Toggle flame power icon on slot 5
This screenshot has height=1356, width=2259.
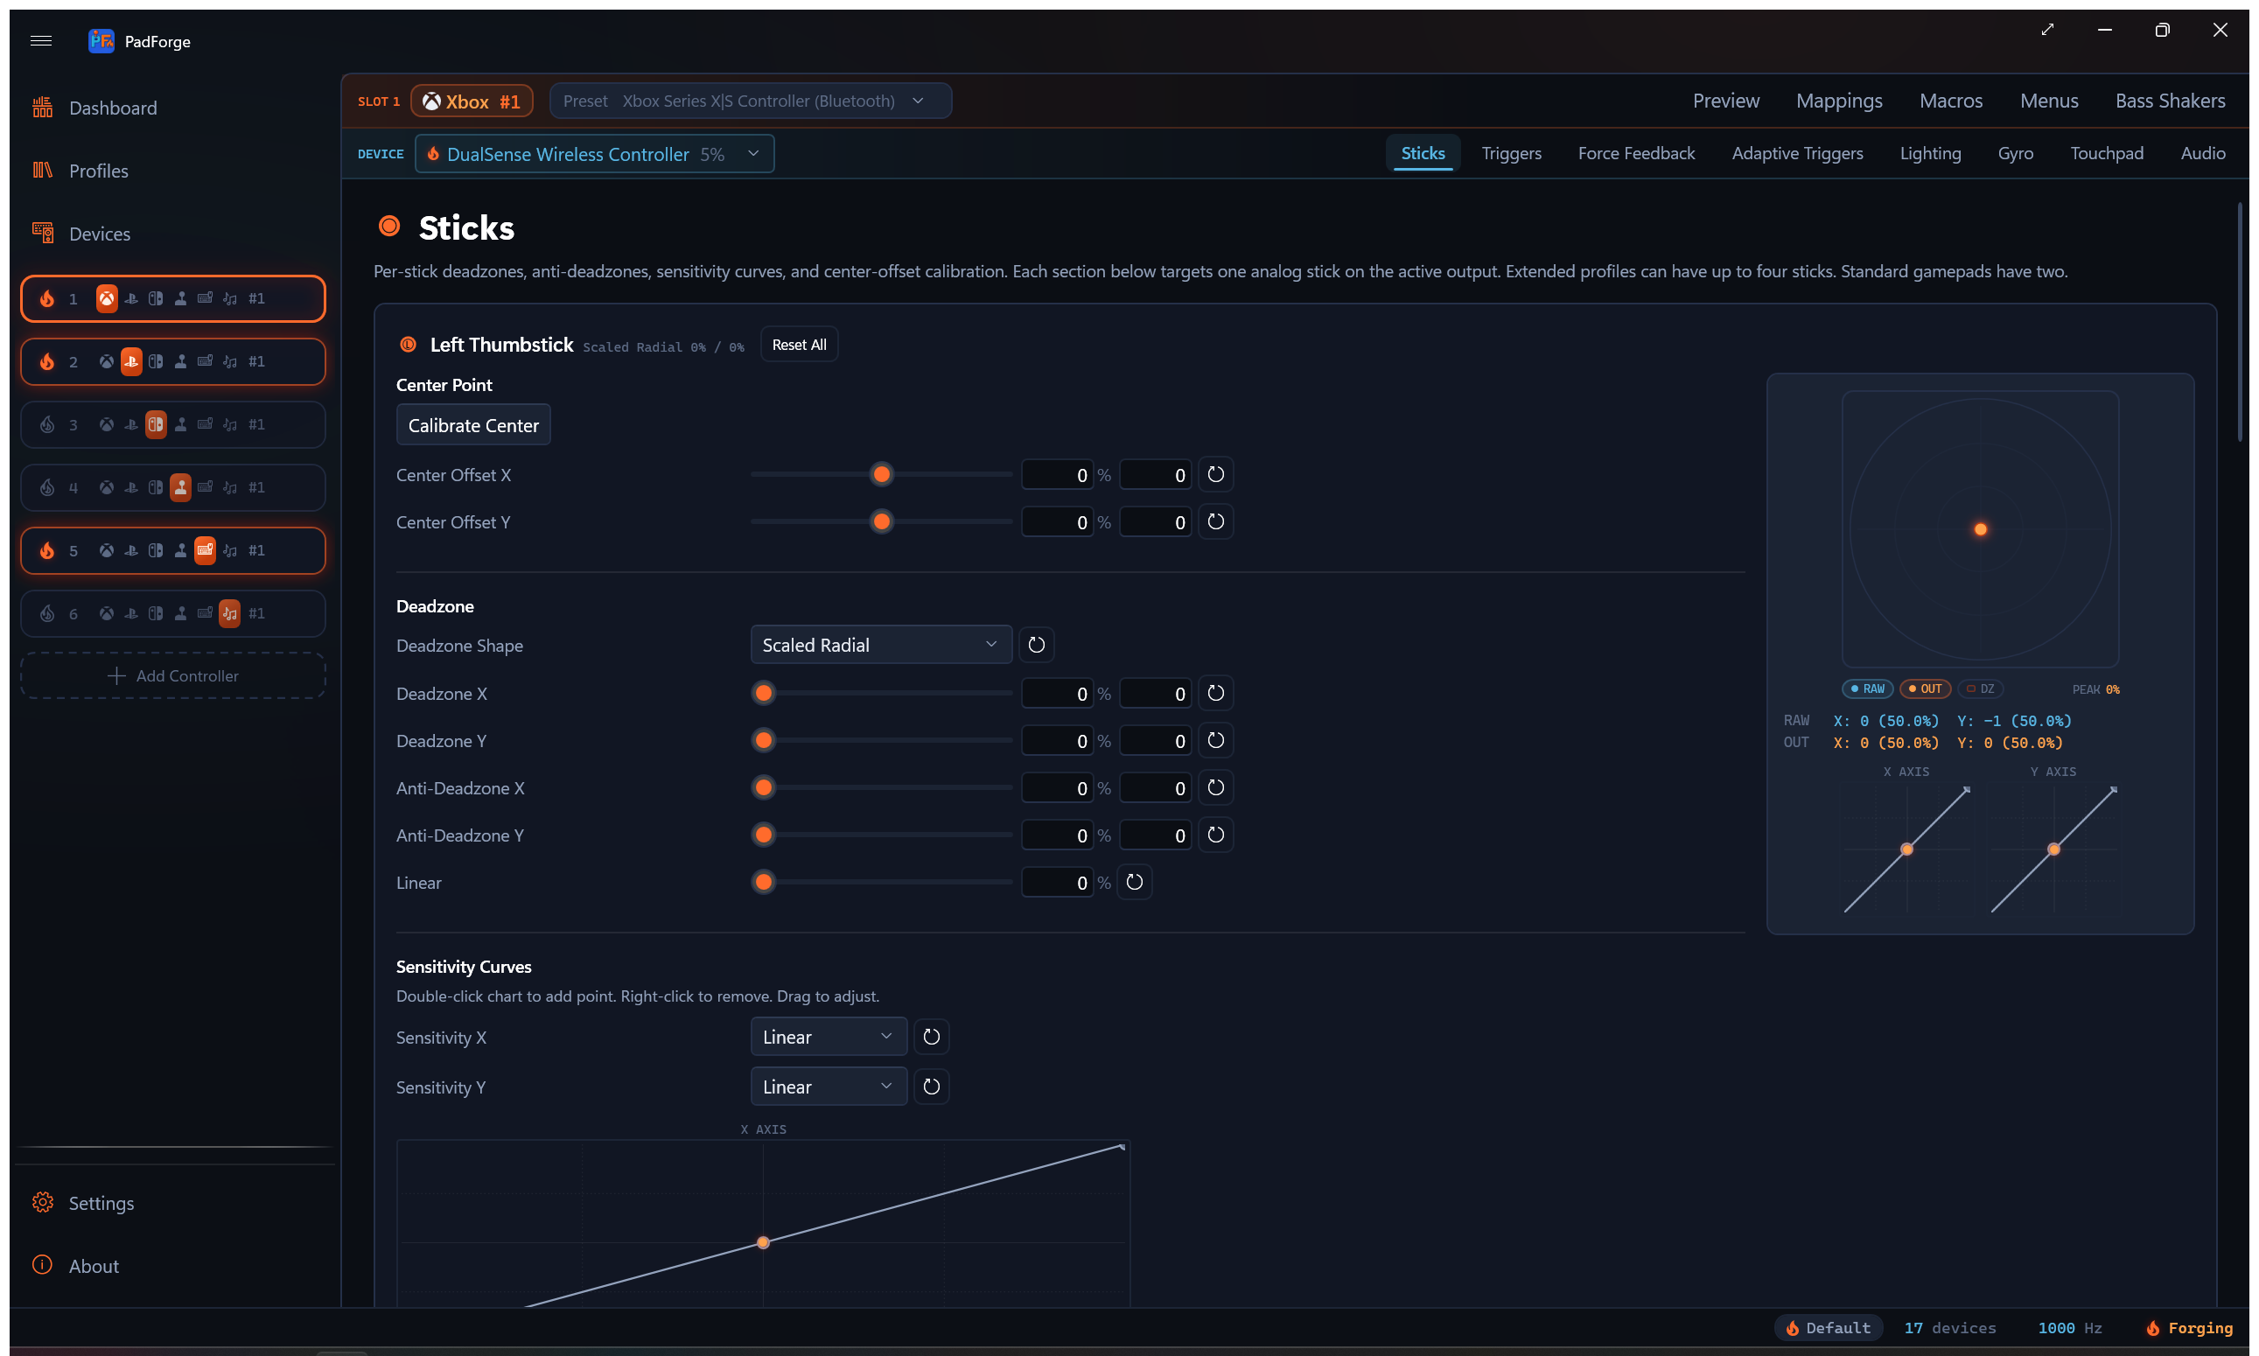pos(46,551)
